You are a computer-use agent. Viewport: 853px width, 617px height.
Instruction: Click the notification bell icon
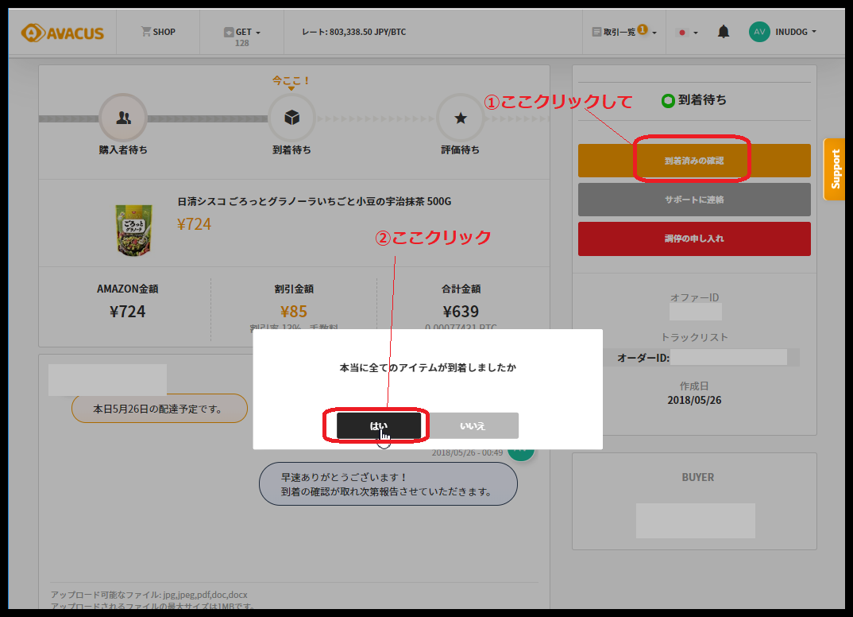tap(724, 32)
